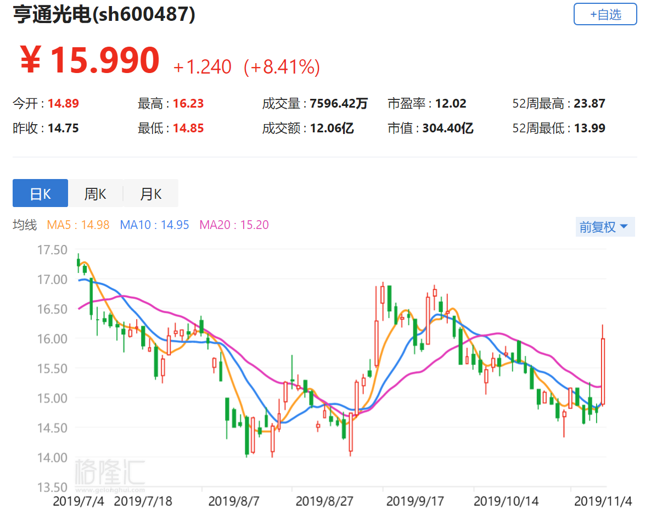Add the stock via the +自选 button

pyautogui.click(x=605, y=14)
